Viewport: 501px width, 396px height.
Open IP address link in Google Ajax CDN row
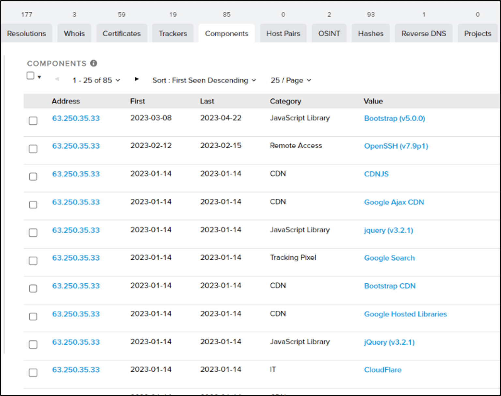point(76,202)
